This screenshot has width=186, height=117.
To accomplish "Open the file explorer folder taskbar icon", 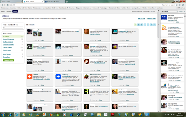I will point(99,115).
